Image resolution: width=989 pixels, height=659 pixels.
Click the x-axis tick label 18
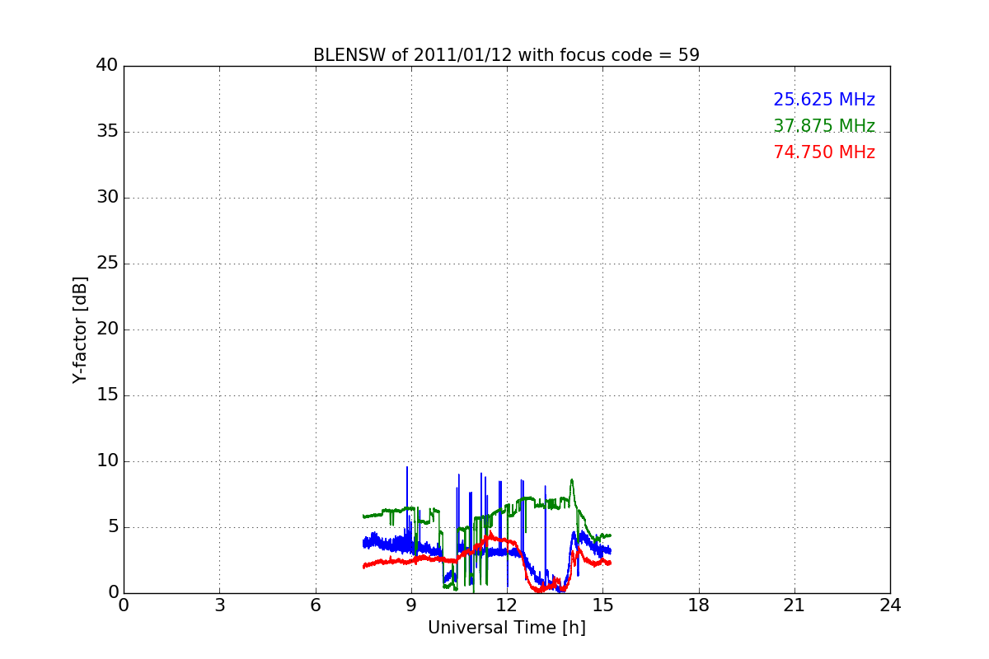(x=699, y=605)
